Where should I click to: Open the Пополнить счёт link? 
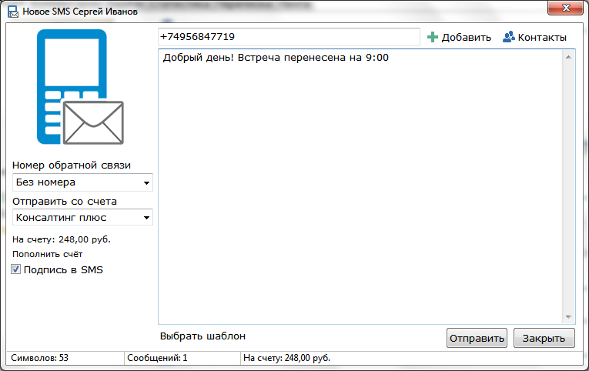[x=47, y=254]
